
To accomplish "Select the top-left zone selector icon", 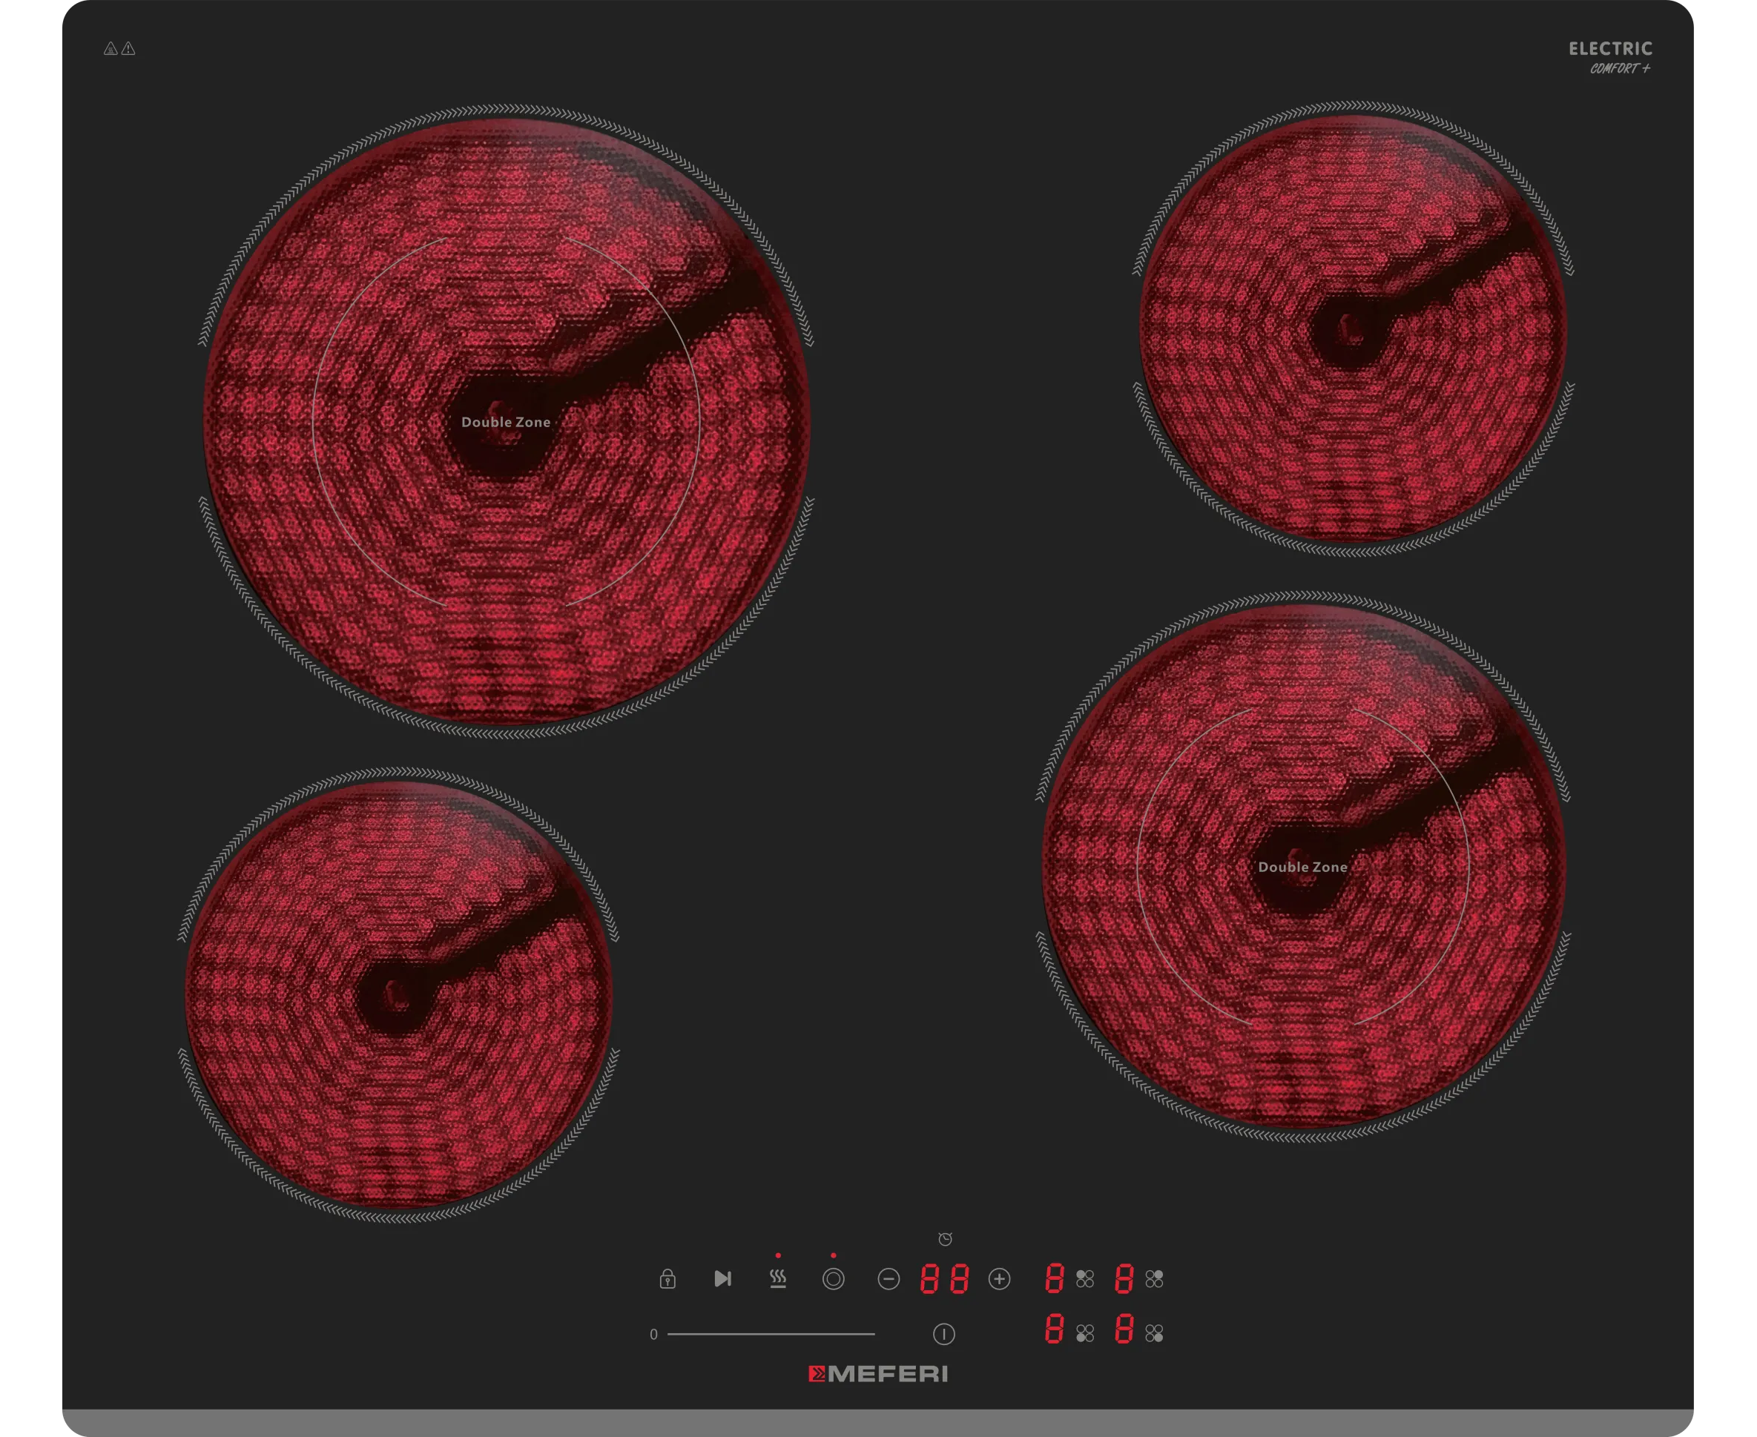I will click(x=1084, y=1279).
